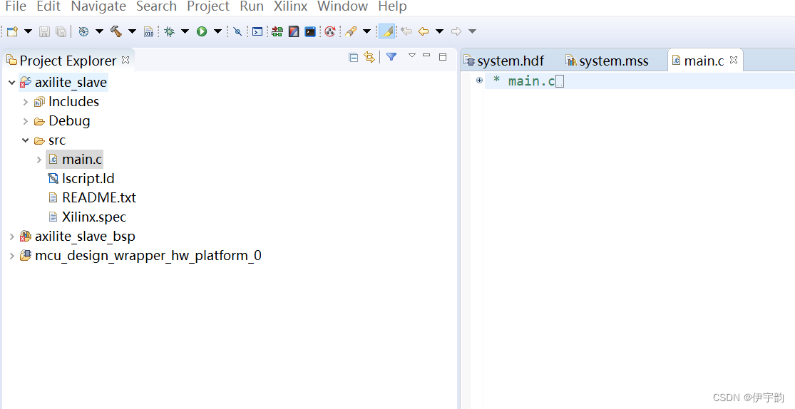Expand mcu_design_wrapper_hw_platform_0 project
This screenshot has height=409, width=795.
pos(11,256)
